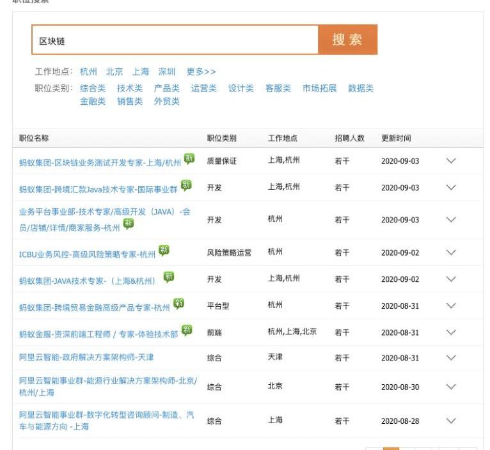The height and width of the screenshot is (450, 490).
Task: Select the 市场拓展 job category
Action: click(319, 88)
